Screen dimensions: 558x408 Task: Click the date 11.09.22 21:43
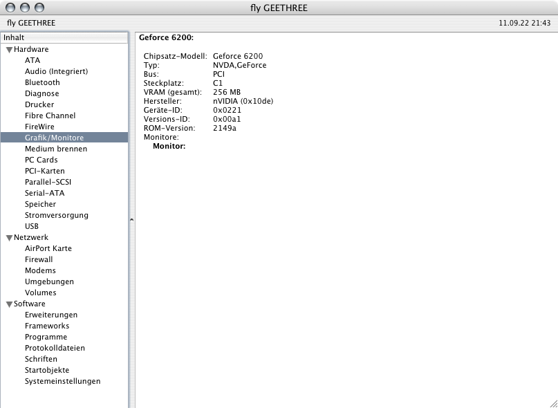coord(525,23)
